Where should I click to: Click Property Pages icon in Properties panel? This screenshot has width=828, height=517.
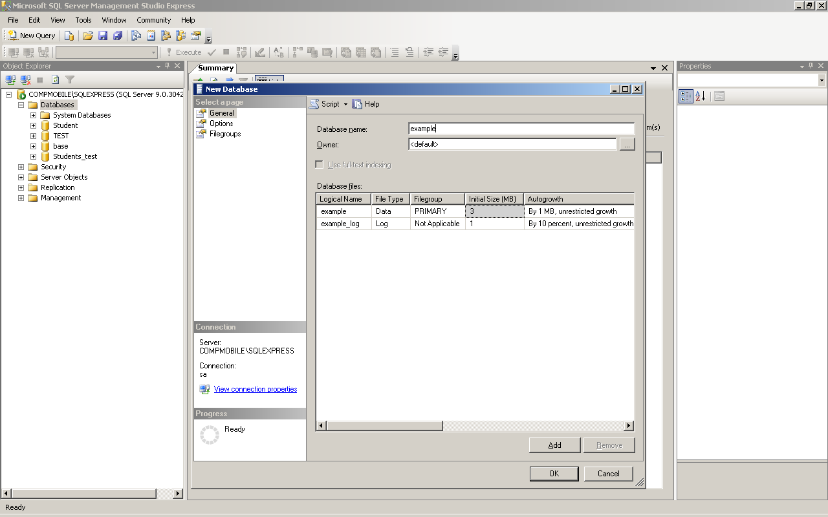(719, 96)
